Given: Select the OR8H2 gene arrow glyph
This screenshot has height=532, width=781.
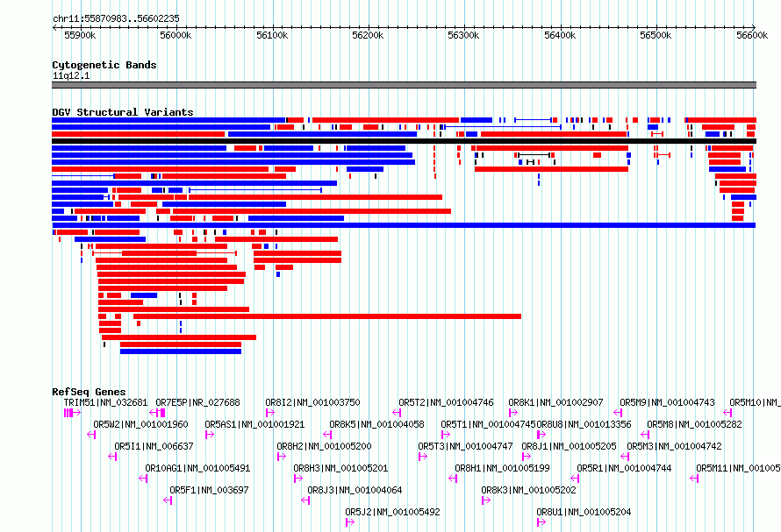Looking at the screenshot, I should click(282, 457).
